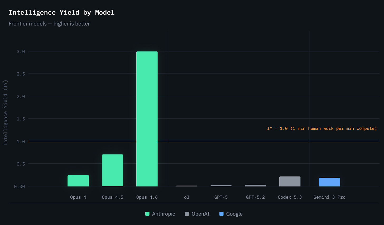Viewport: 384px width, 225px height.
Task: Click the Anthropic green legend swatch
Action: coord(147,214)
